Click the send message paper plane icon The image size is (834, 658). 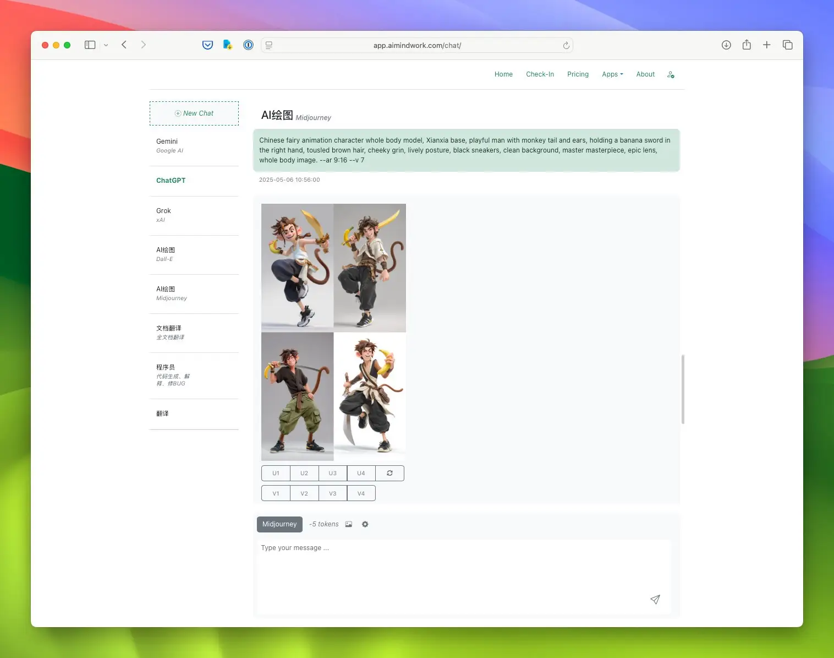click(x=655, y=600)
